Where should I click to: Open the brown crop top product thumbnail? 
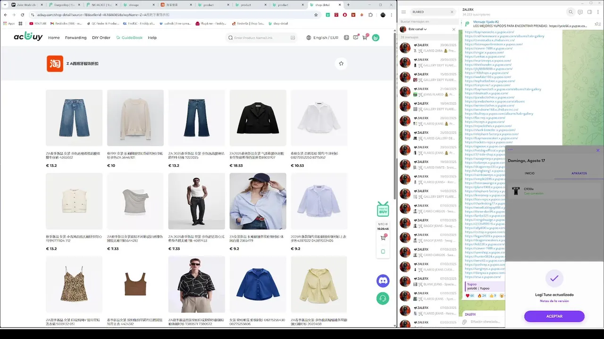click(135, 284)
